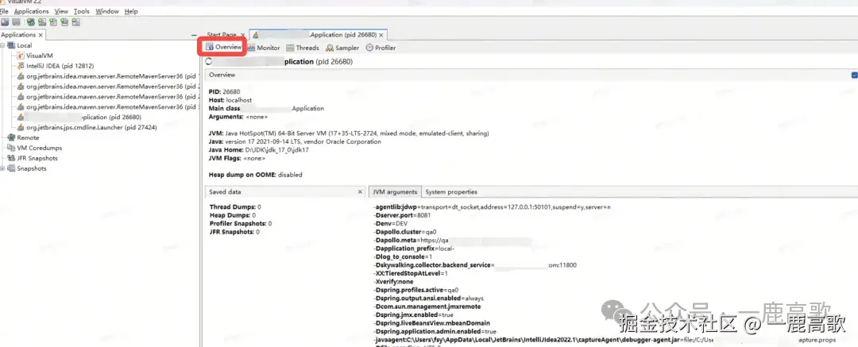Viewport: 858px width, 347px height.
Task: Switch to the Sampler tab
Action: pos(342,48)
